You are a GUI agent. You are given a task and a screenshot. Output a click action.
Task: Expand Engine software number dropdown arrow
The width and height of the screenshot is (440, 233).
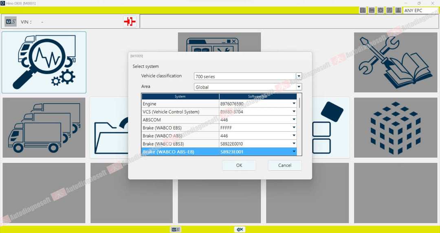coord(294,104)
